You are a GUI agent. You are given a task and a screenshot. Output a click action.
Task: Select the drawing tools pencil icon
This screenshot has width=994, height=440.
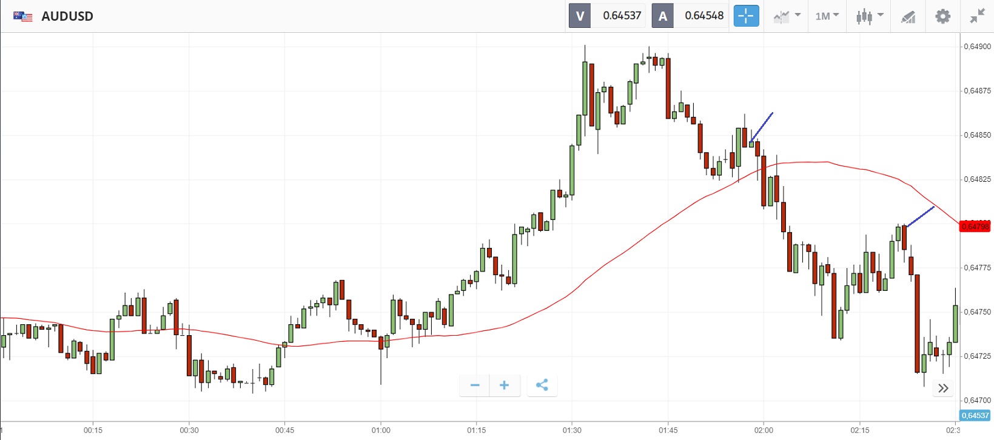tap(908, 16)
